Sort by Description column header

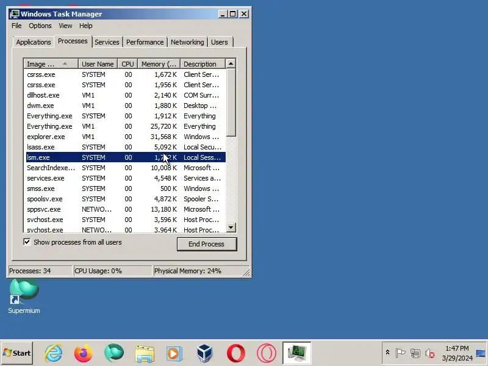(x=203, y=64)
